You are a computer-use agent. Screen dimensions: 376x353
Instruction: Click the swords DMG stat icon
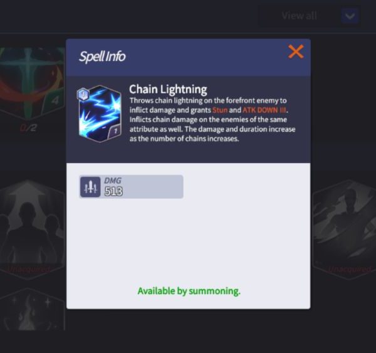90,187
